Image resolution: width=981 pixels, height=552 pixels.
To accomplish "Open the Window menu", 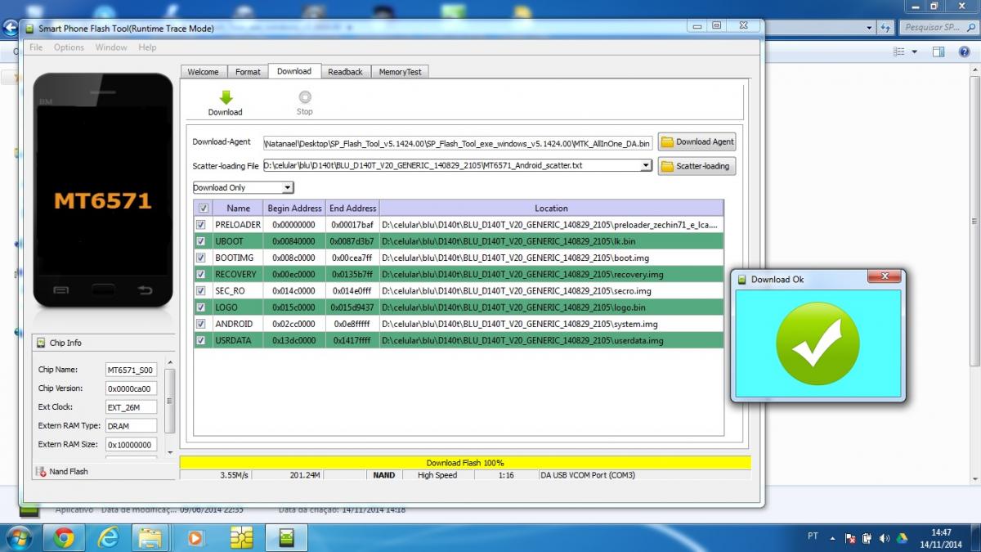I will [x=111, y=47].
